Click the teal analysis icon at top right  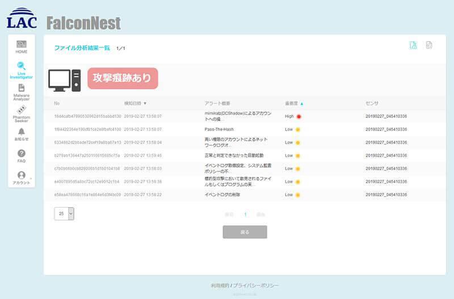(x=413, y=45)
